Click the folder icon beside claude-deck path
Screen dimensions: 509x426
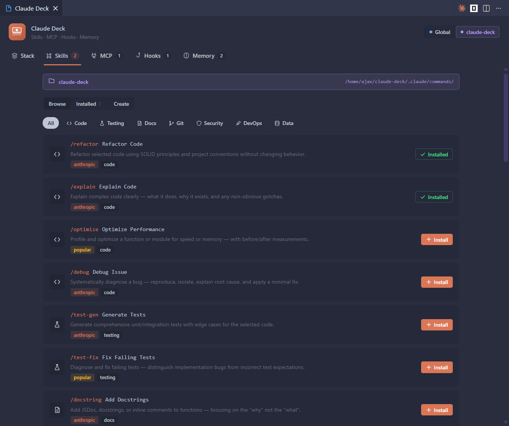pyautogui.click(x=52, y=81)
